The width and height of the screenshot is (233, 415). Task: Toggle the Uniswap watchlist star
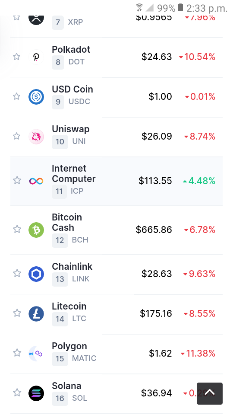coord(17,136)
